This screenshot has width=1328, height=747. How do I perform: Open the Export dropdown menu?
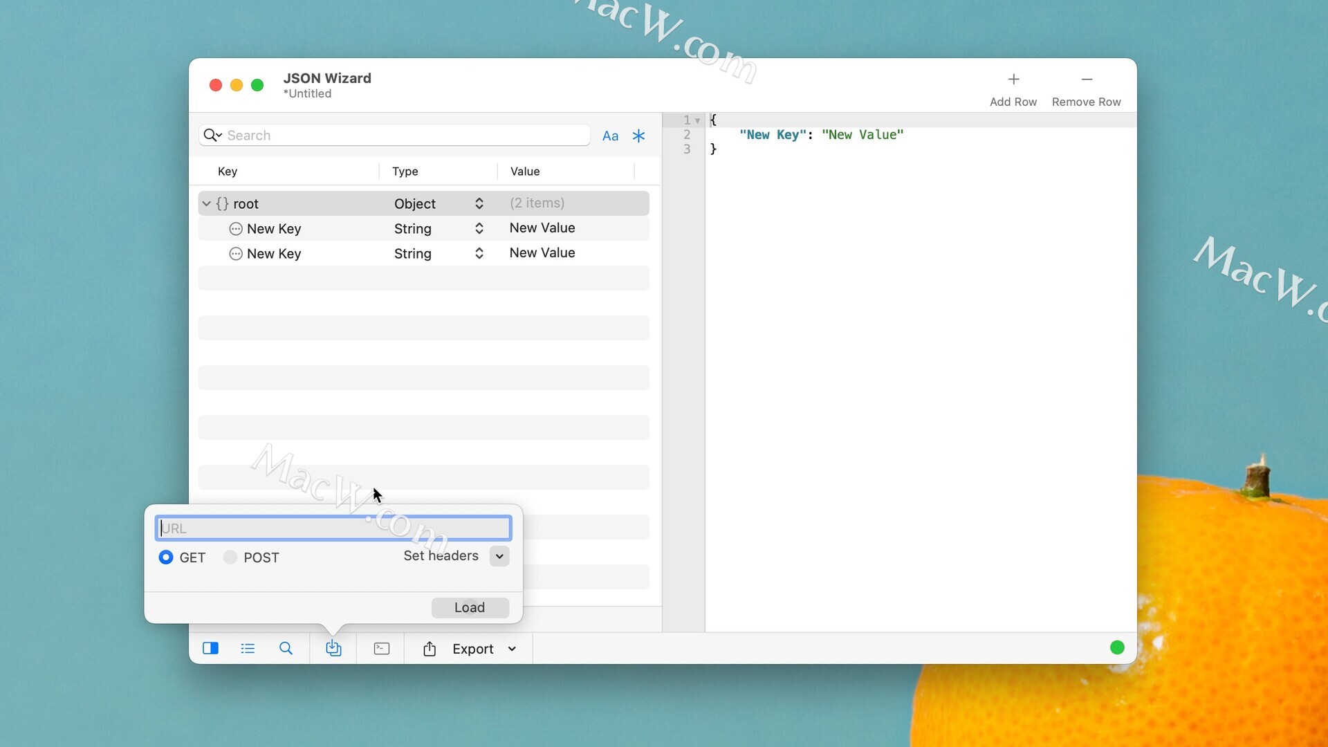click(512, 649)
